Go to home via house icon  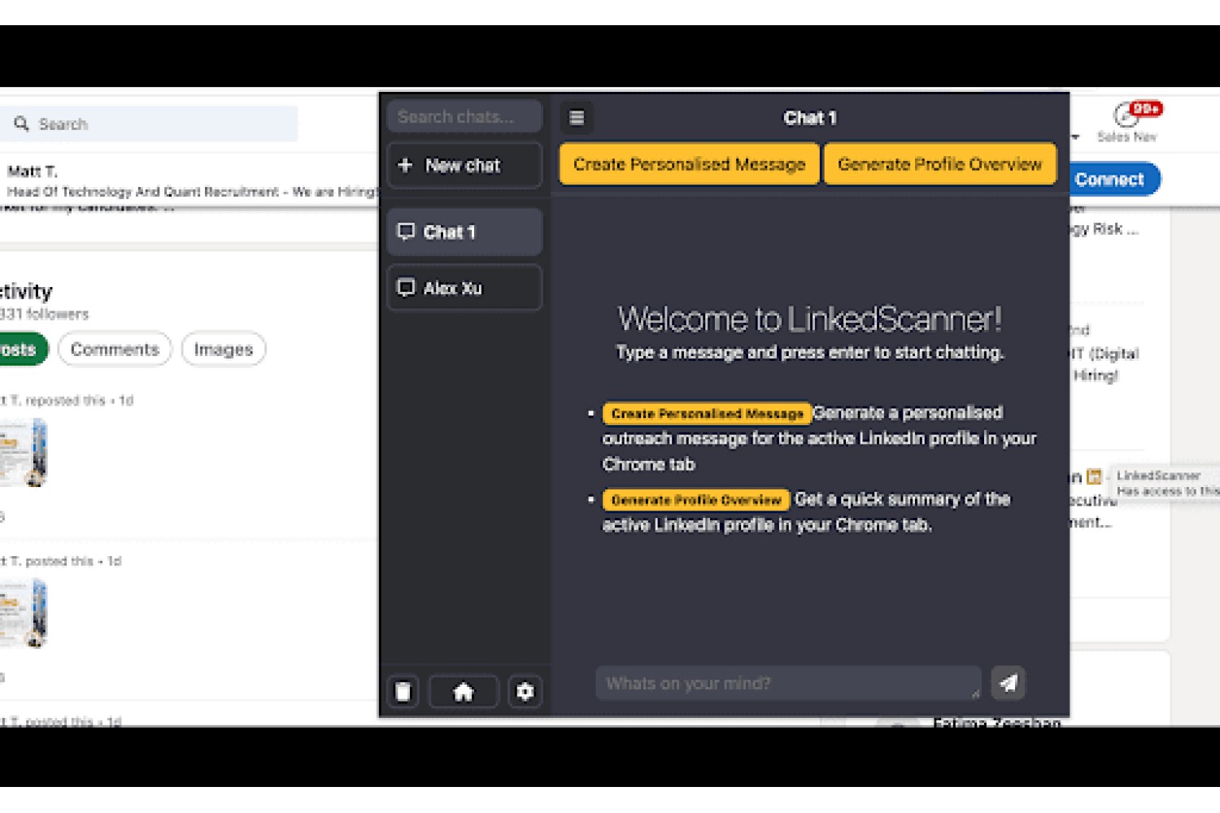point(464,692)
